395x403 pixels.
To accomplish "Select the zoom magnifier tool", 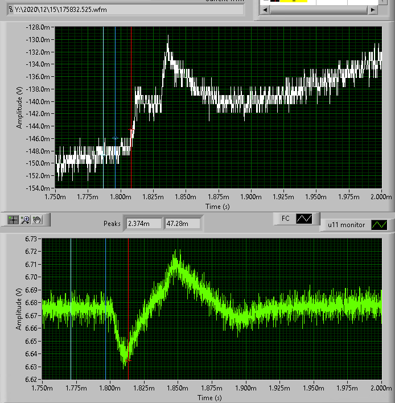I will pos(25,219).
